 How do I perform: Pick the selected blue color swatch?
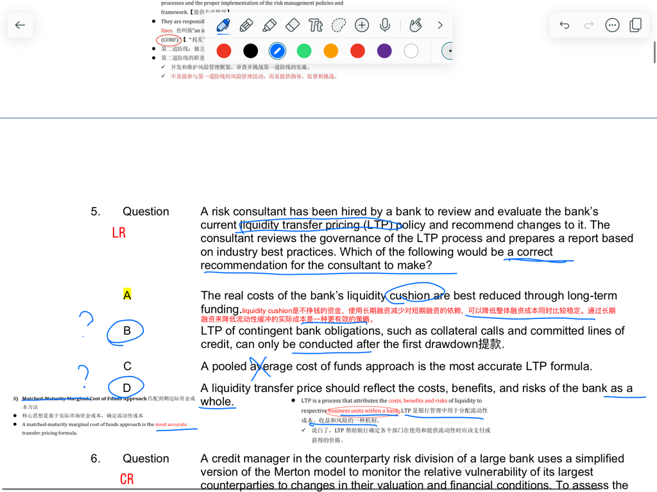pyautogui.click(x=277, y=51)
